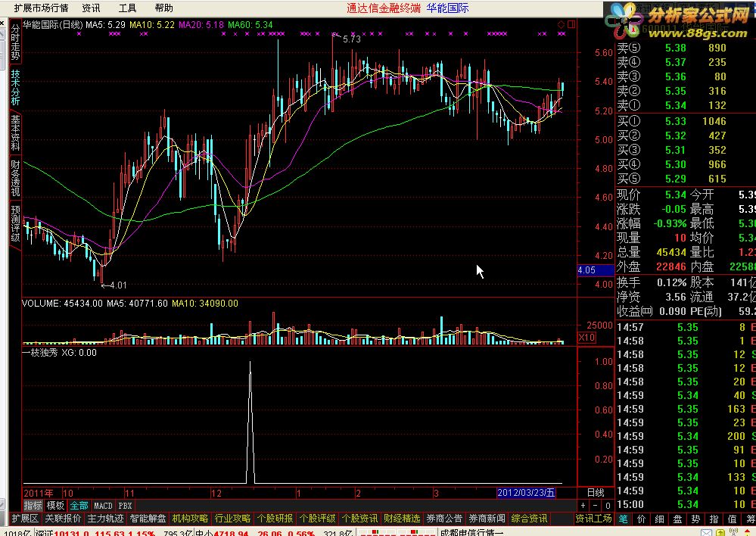Select the 细 tab in quote panel
Viewport: 756px width, 536px height.
(660, 519)
